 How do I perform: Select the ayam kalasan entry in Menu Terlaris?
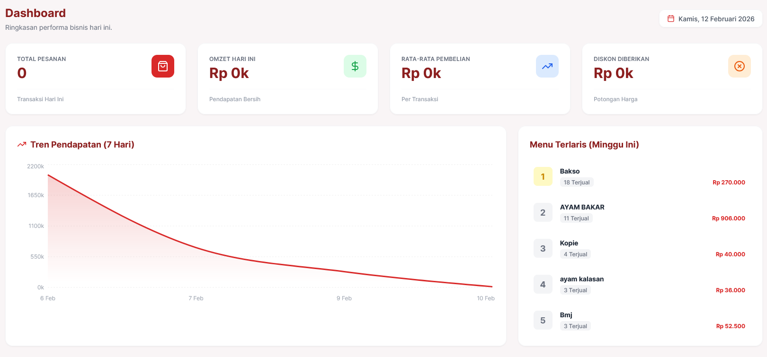tap(581, 279)
